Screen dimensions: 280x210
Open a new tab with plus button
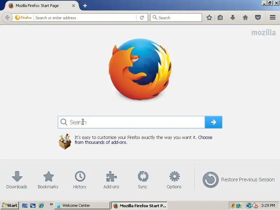[x=85, y=6]
